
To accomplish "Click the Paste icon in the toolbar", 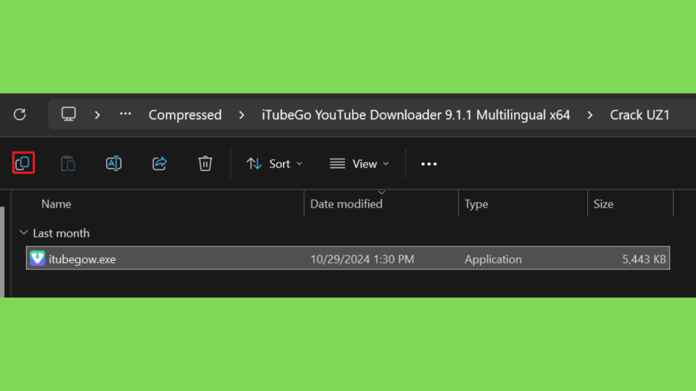I will tap(67, 164).
